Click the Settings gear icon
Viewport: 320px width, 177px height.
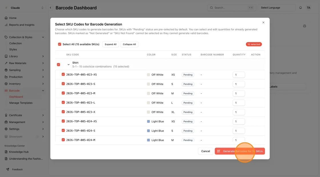pyautogui.click(x=6, y=129)
